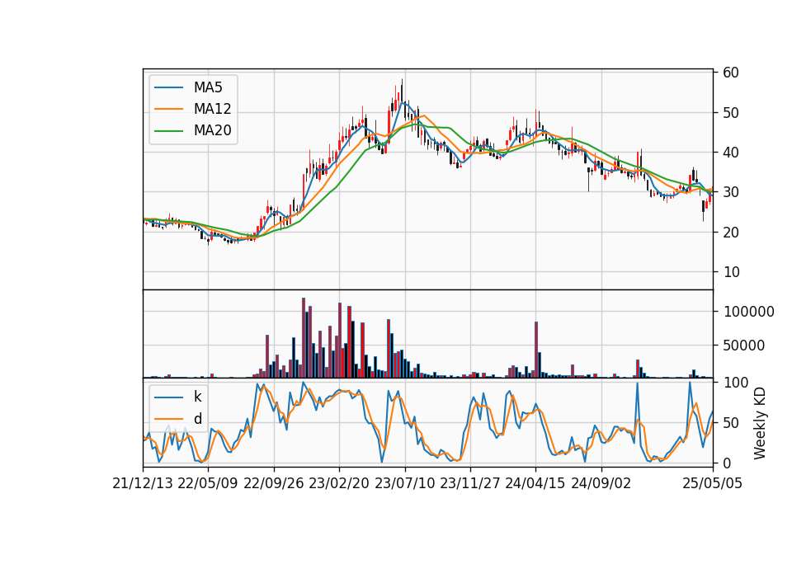Click the 24/09/02 date tick label
The height and width of the screenshot is (569, 792).
(601, 483)
